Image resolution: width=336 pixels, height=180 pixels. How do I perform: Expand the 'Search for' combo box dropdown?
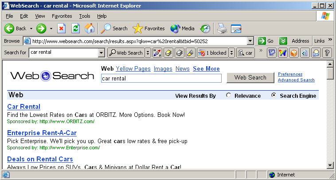coord(102,52)
